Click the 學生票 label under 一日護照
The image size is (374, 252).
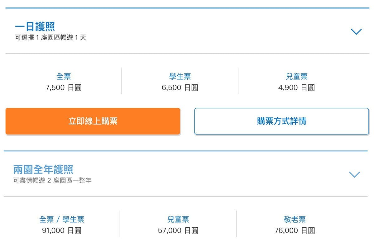click(180, 76)
